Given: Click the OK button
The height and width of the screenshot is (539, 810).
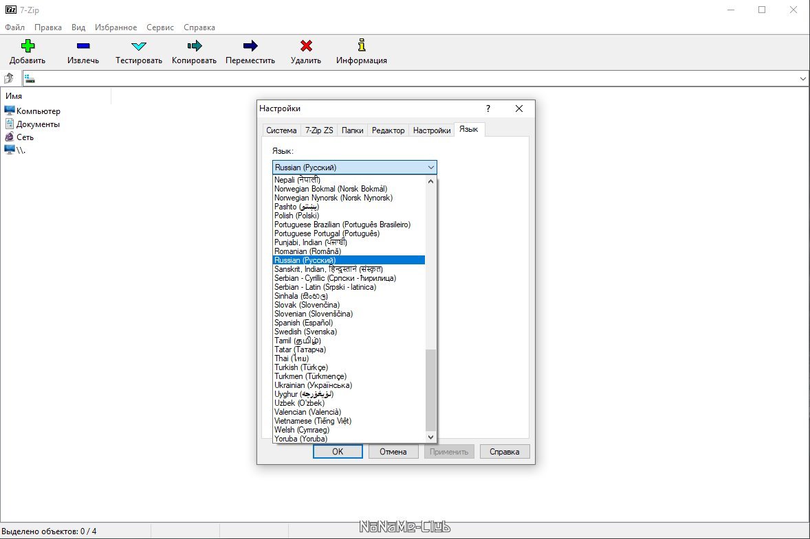Looking at the screenshot, I should pyautogui.click(x=338, y=451).
